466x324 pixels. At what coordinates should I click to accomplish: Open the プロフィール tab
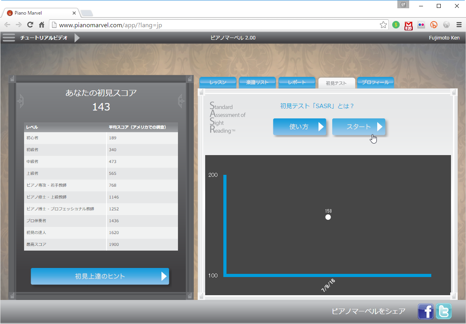click(376, 82)
